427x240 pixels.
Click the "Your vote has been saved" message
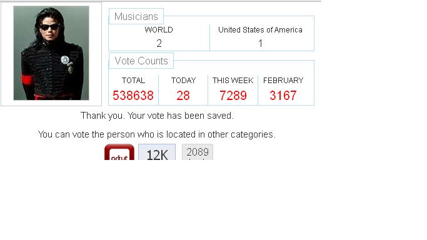(157, 116)
